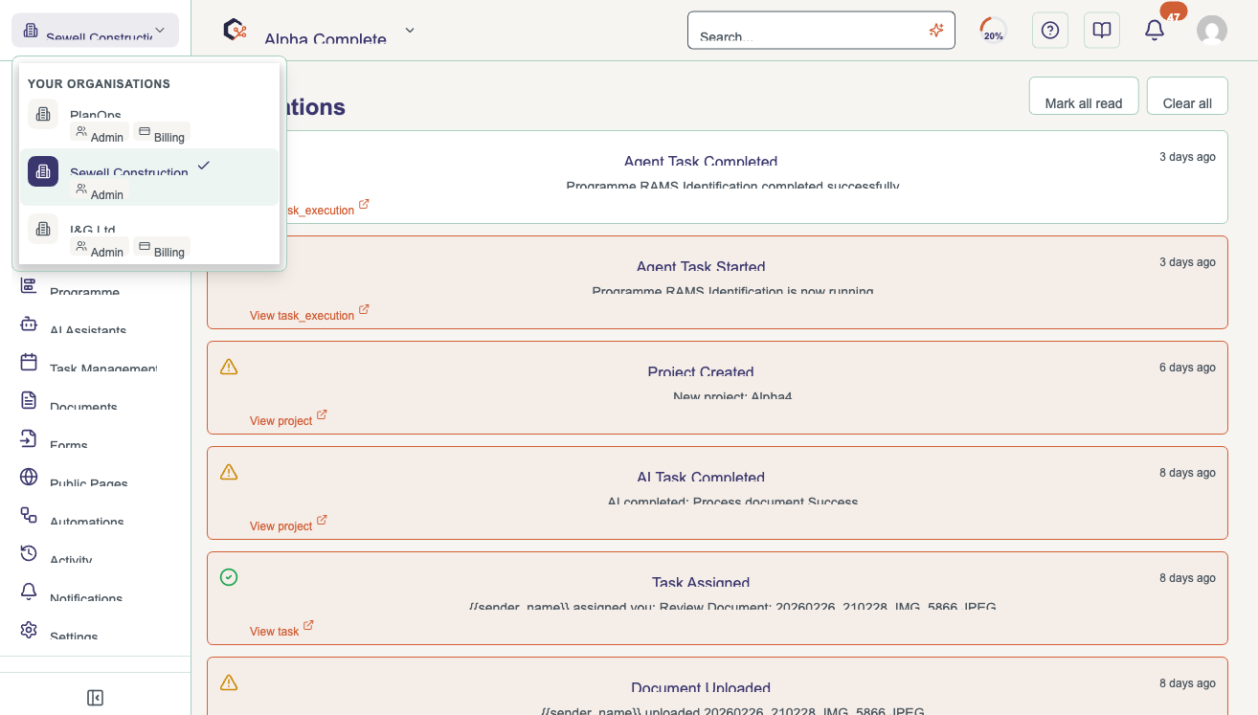
Task: Clear all notifications
Action: pos(1187,96)
